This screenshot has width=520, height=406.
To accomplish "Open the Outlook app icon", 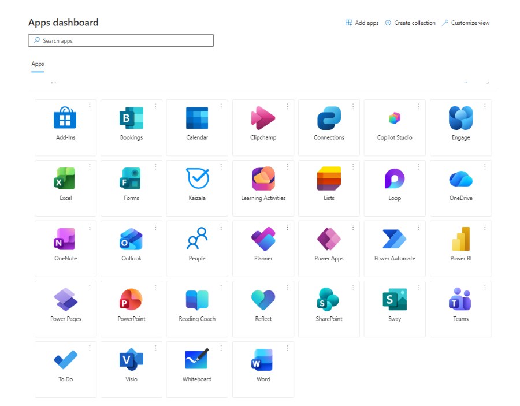I will point(131,239).
